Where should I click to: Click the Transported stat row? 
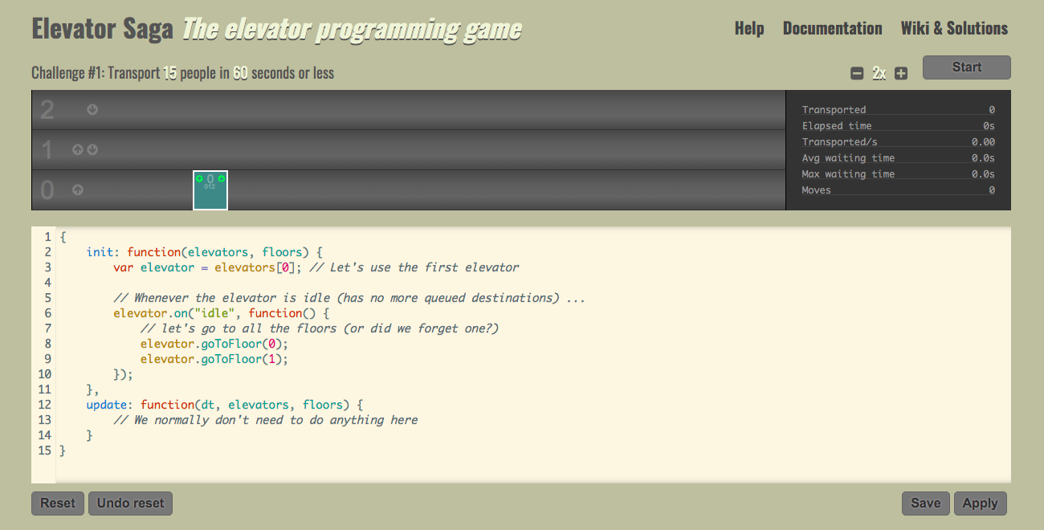[898, 110]
